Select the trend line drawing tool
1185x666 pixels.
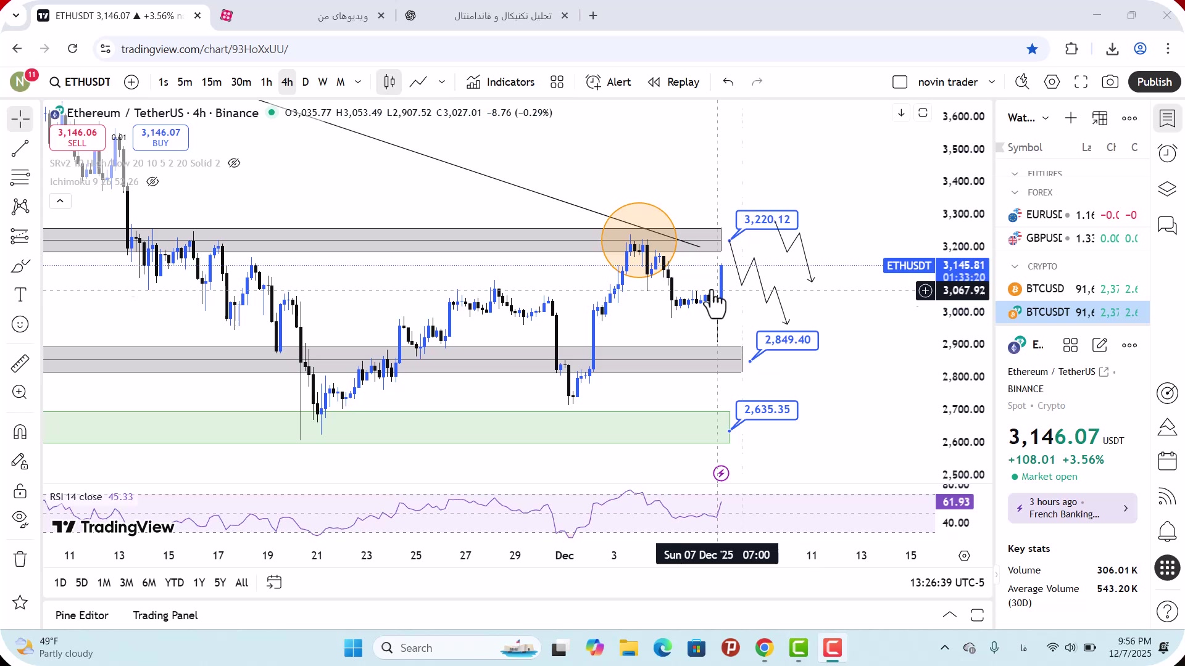pyautogui.click(x=20, y=149)
